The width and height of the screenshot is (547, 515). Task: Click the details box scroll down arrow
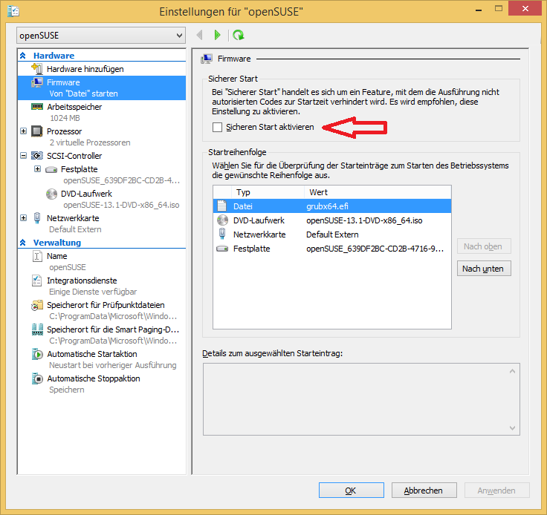[x=512, y=428]
